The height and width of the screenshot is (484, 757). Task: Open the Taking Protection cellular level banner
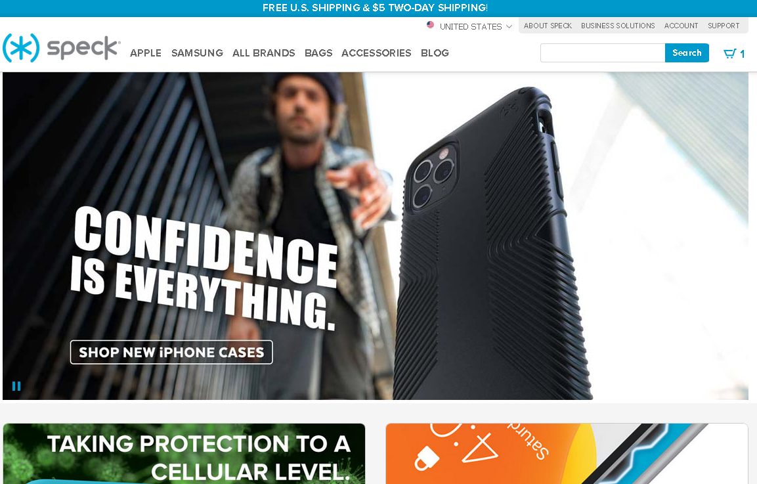point(184,454)
